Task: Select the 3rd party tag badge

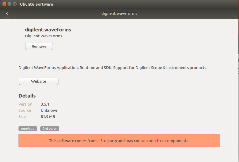Action: tap(50, 129)
